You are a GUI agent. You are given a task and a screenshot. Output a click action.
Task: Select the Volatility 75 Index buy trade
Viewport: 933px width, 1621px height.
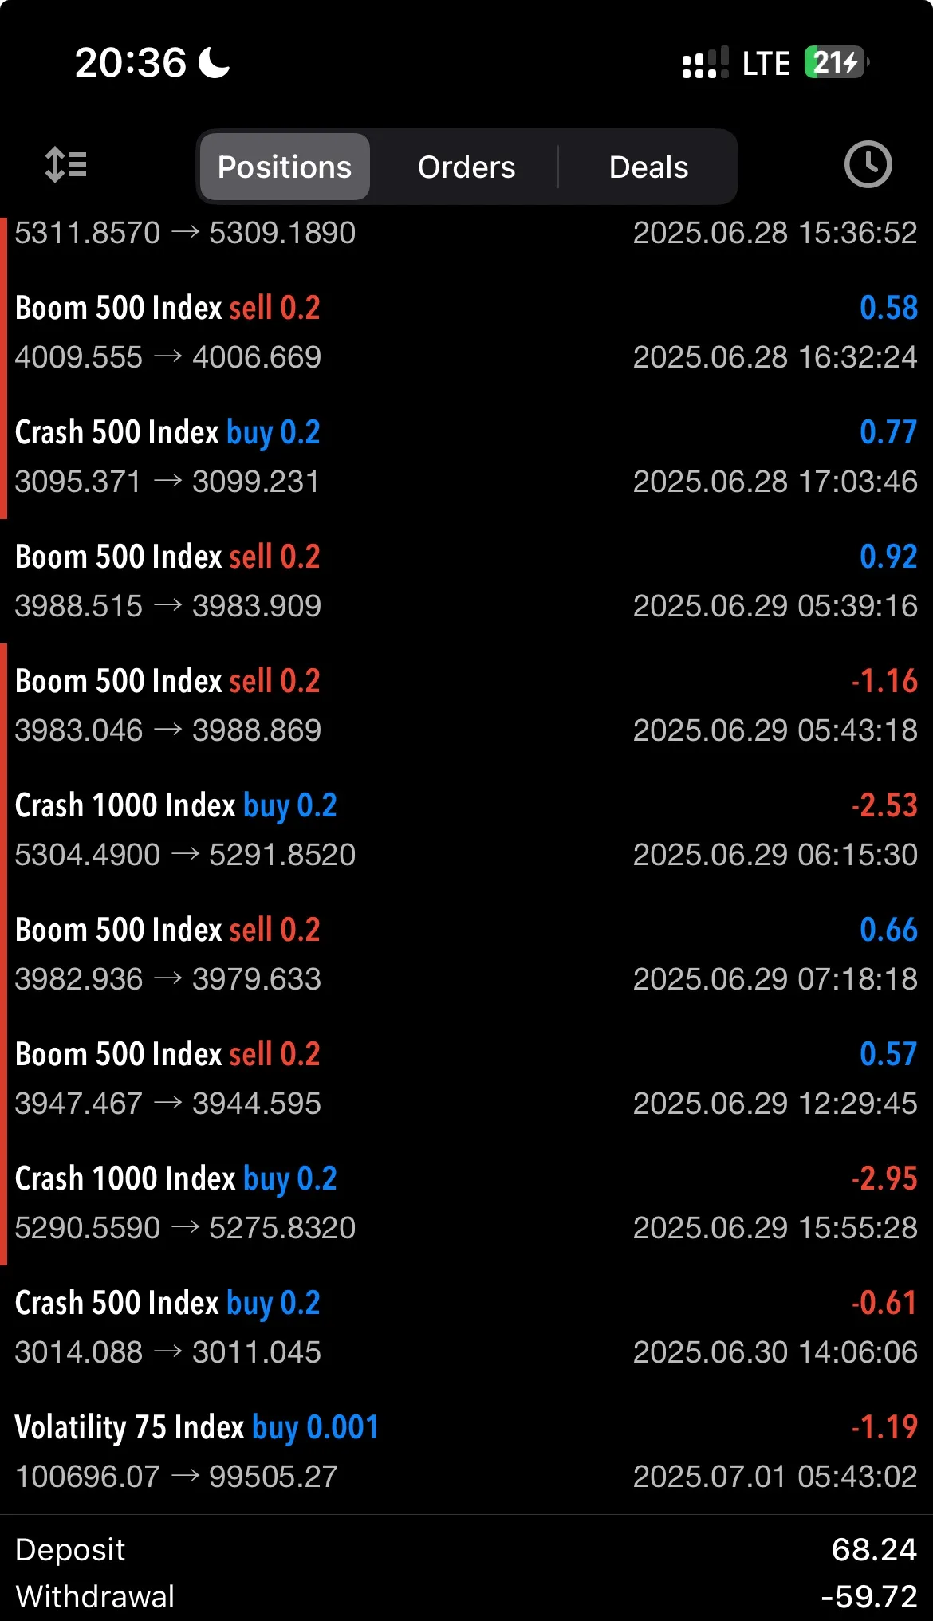(x=467, y=1452)
